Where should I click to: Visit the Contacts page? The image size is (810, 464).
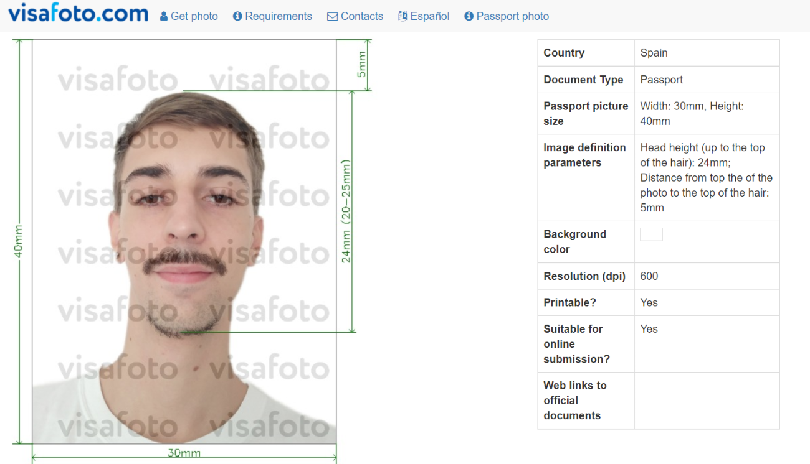(361, 16)
